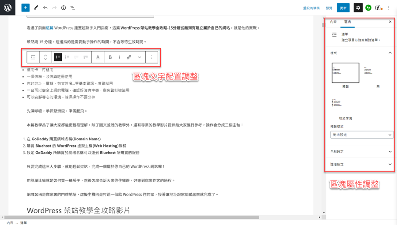Select the pencil edit tool icon
The width and height of the screenshot is (397, 225).
click(x=36, y=7)
